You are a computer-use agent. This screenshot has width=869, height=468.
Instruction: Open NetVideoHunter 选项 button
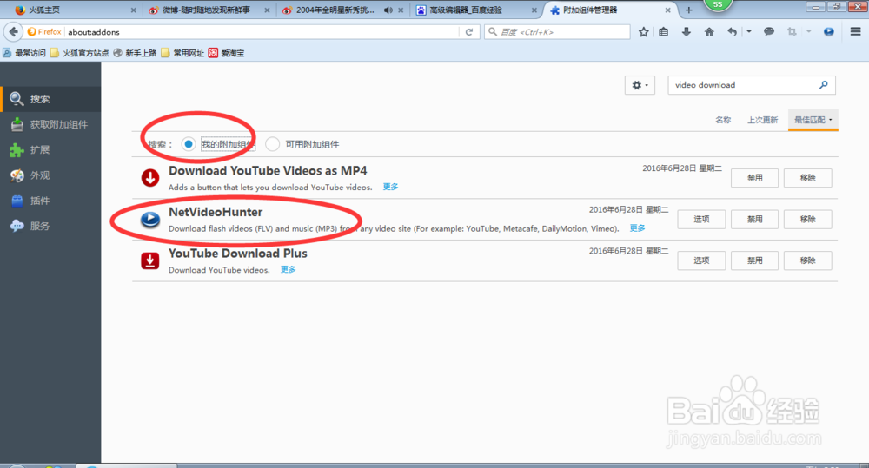(x=701, y=220)
